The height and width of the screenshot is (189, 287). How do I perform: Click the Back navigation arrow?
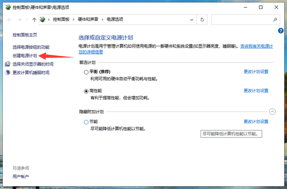pos(9,19)
